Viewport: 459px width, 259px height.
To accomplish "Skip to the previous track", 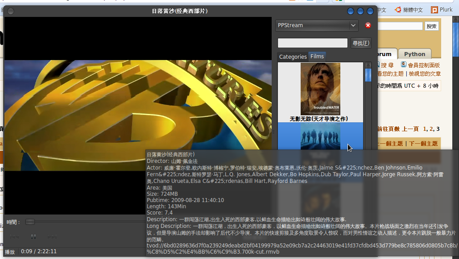I will (x=14, y=236).
